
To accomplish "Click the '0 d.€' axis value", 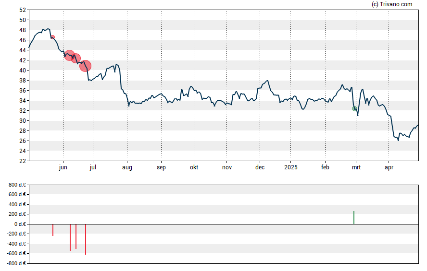I will [x=20, y=224].
